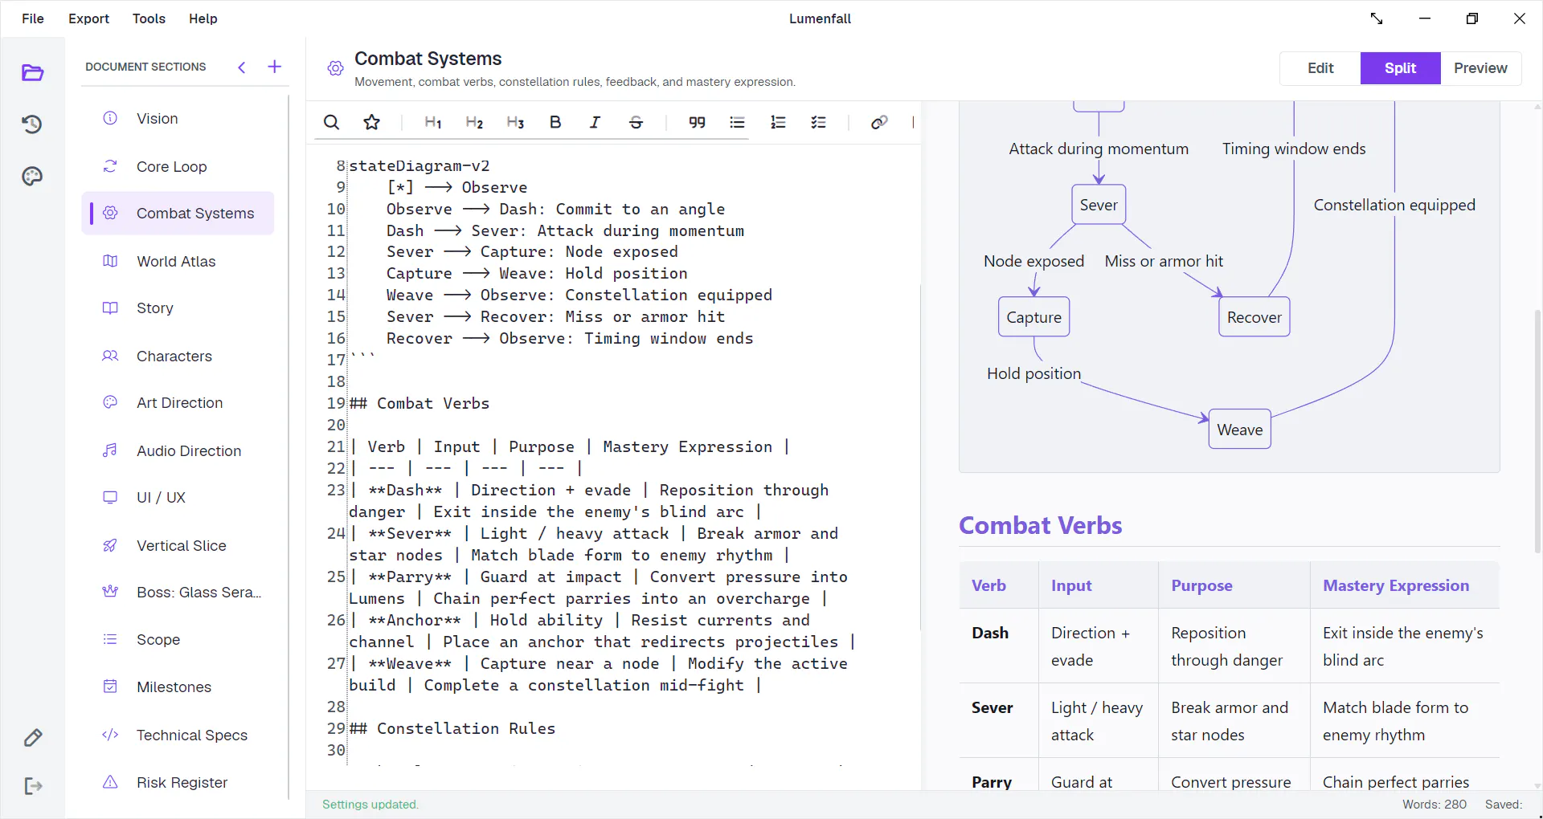Open the Art Direction section

point(178,403)
